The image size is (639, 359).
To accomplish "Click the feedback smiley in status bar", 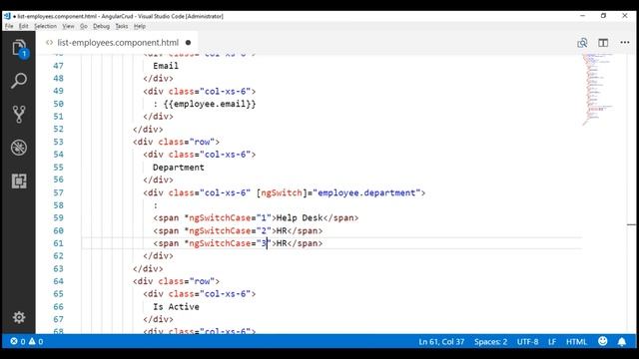I will pyautogui.click(x=603, y=341).
